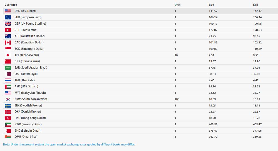Click the Unit column header
Image resolution: width=278 pixels, height=151 pixels.
tap(177, 5)
